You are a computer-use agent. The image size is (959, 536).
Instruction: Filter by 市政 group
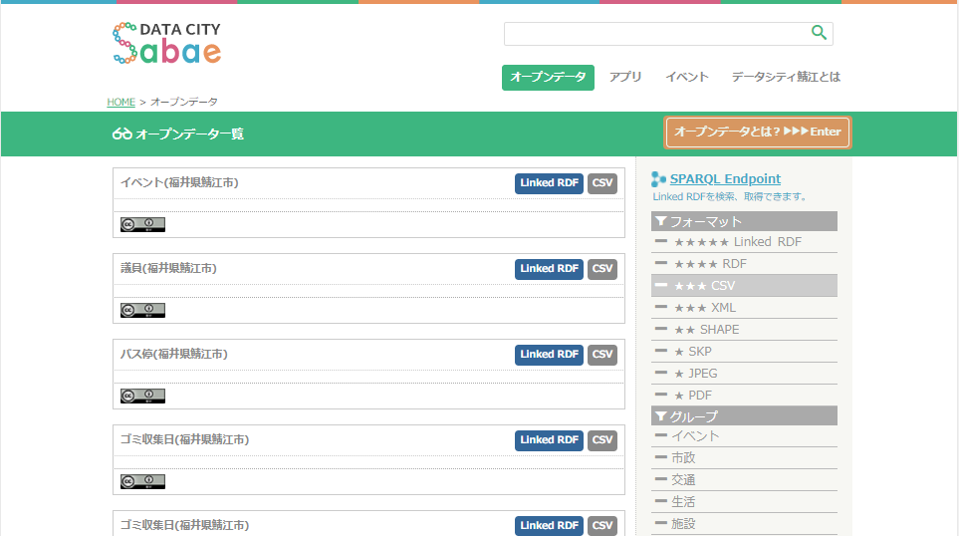click(x=744, y=457)
